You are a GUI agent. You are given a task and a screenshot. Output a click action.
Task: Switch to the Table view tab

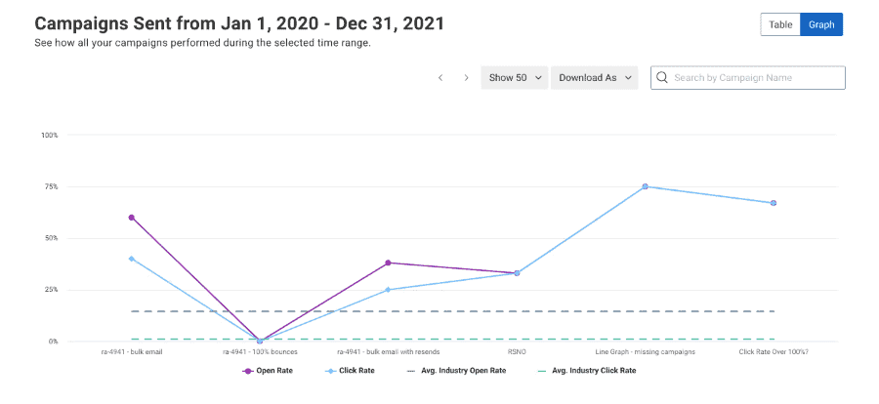[780, 24]
